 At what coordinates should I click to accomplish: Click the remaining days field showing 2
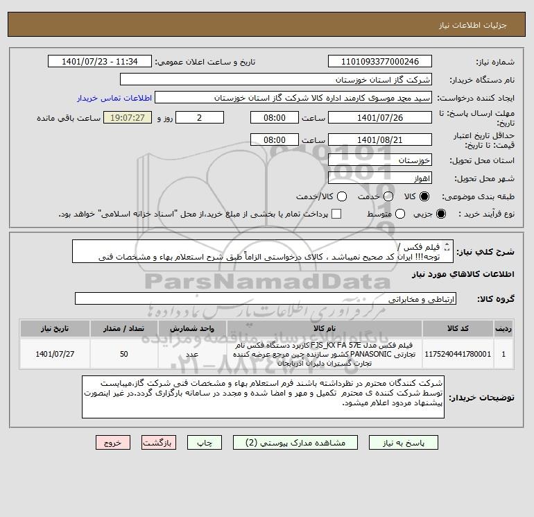click(x=200, y=117)
